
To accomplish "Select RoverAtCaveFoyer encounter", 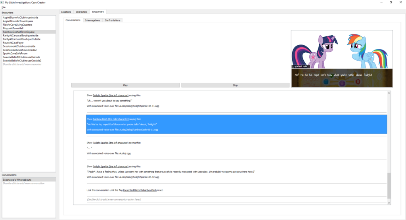I will pyautogui.click(x=29, y=43).
